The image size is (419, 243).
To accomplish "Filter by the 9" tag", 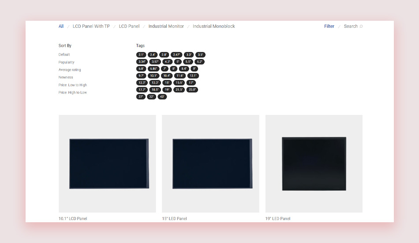I will coord(194,68).
